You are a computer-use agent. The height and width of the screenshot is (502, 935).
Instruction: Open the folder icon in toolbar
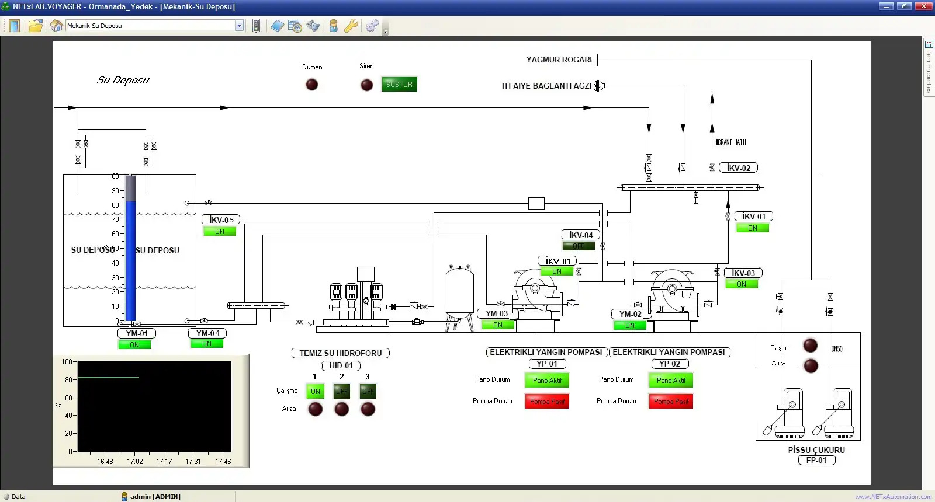coord(36,26)
